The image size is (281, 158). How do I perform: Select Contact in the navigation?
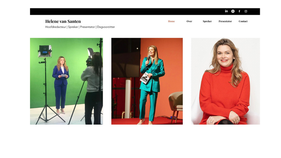click(243, 21)
